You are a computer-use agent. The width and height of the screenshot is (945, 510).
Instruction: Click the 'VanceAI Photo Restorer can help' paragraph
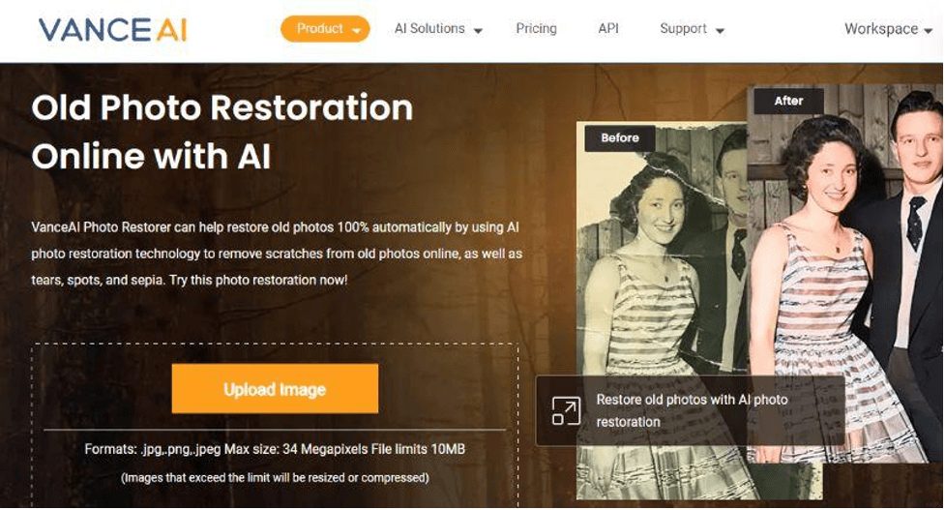tap(277, 254)
